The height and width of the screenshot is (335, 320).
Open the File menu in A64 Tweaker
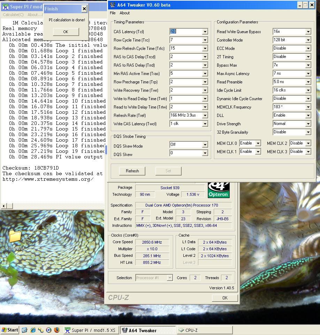(113, 13)
